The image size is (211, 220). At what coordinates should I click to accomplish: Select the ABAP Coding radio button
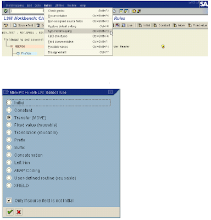[x=9, y=170]
